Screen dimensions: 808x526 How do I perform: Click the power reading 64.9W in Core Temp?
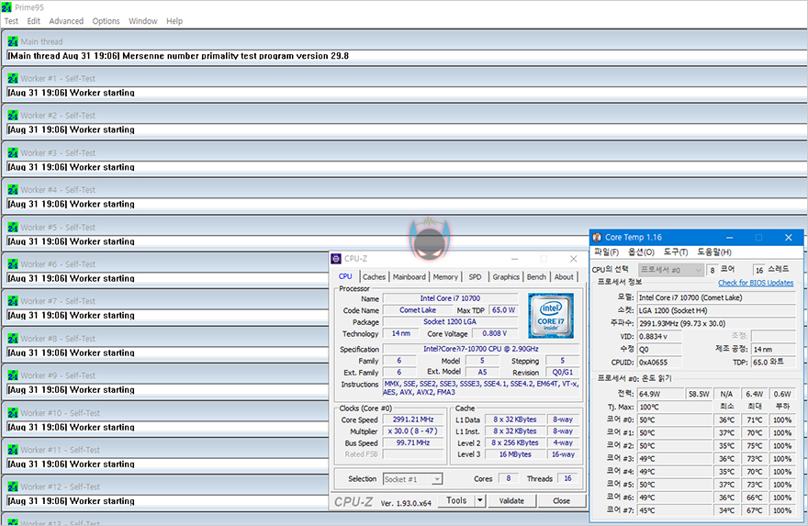(x=660, y=394)
